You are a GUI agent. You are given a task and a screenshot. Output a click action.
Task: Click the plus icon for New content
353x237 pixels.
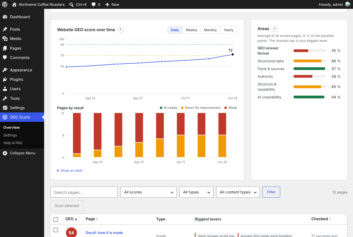107,4
